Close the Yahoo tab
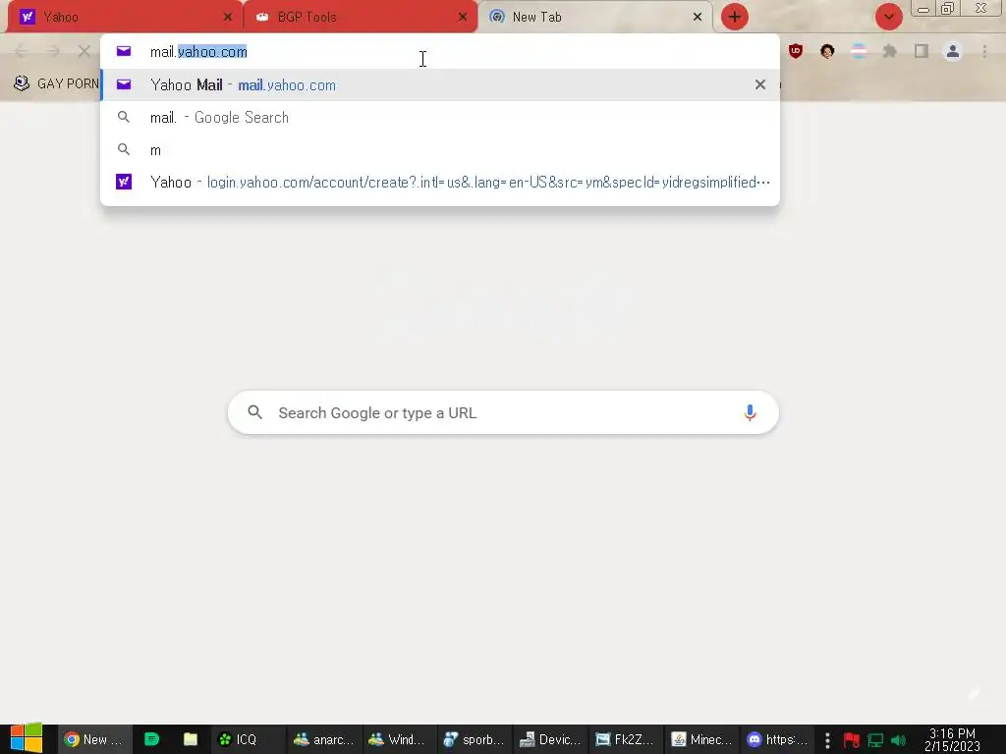Screen dimensions: 1006x754 [x=228, y=17]
